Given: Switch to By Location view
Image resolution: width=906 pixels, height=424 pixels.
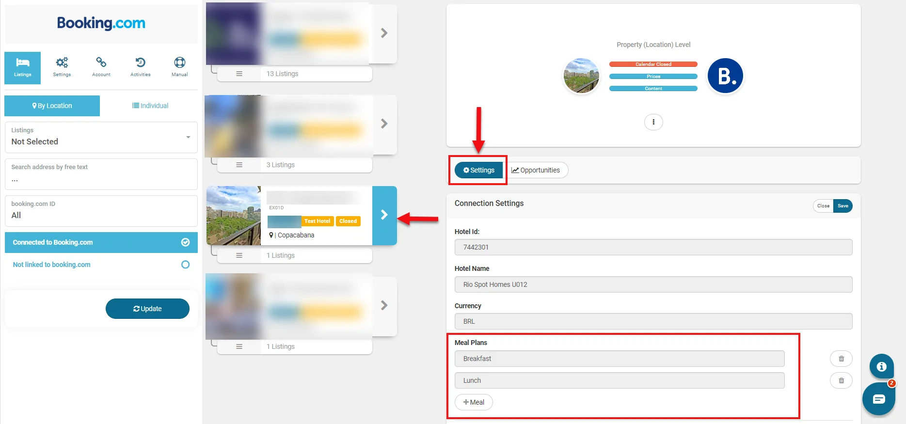Looking at the screenshot, I should point(52,106).
